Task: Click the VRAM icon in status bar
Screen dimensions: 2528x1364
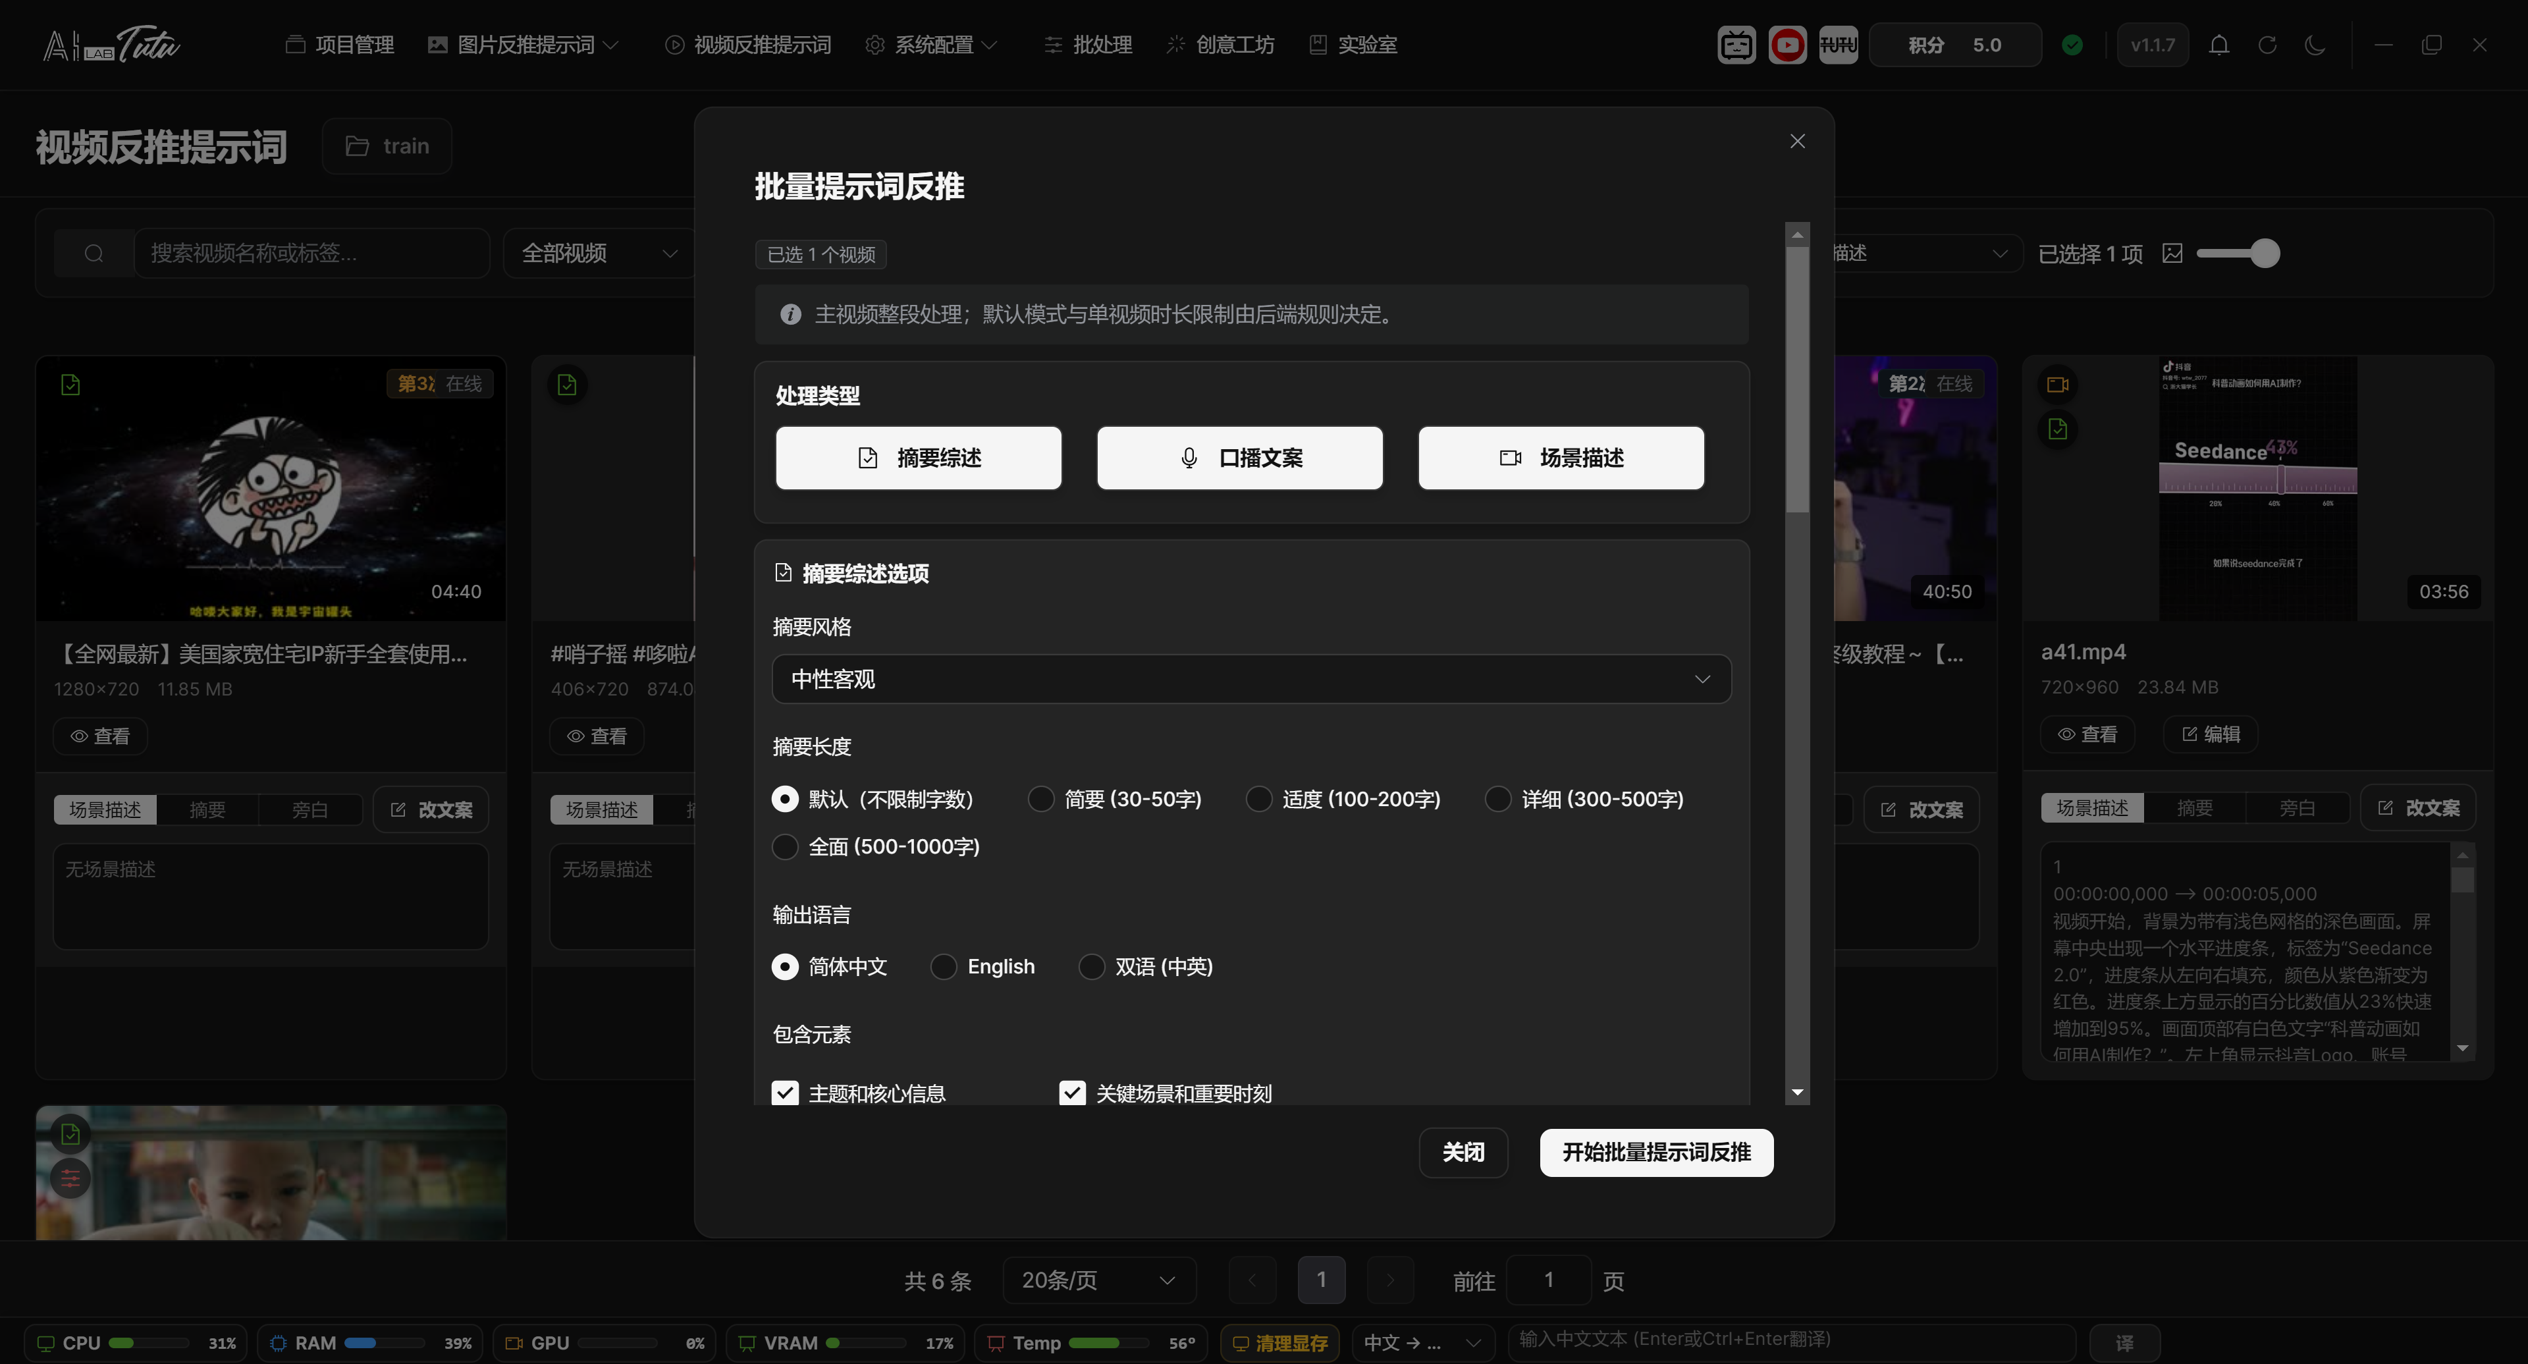Action: 747,1342
